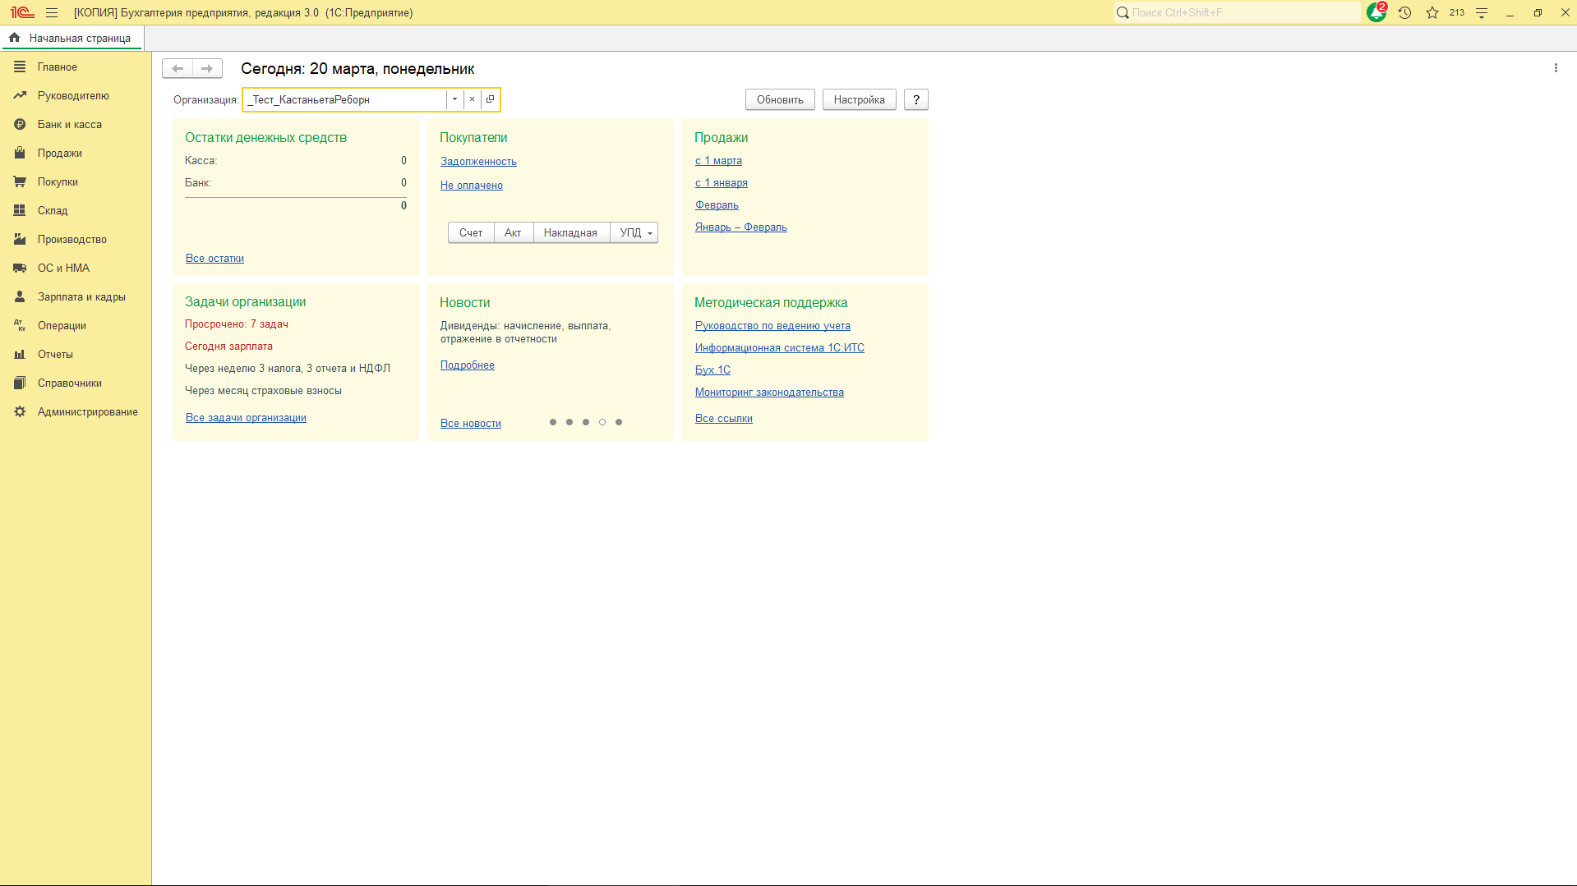Open the Продажи sidebar section

pyautogui.click(x=60, y=154)
